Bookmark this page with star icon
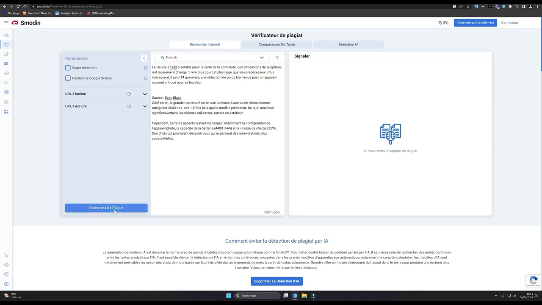This screenshot has height=305, width=542. point(468,6)
